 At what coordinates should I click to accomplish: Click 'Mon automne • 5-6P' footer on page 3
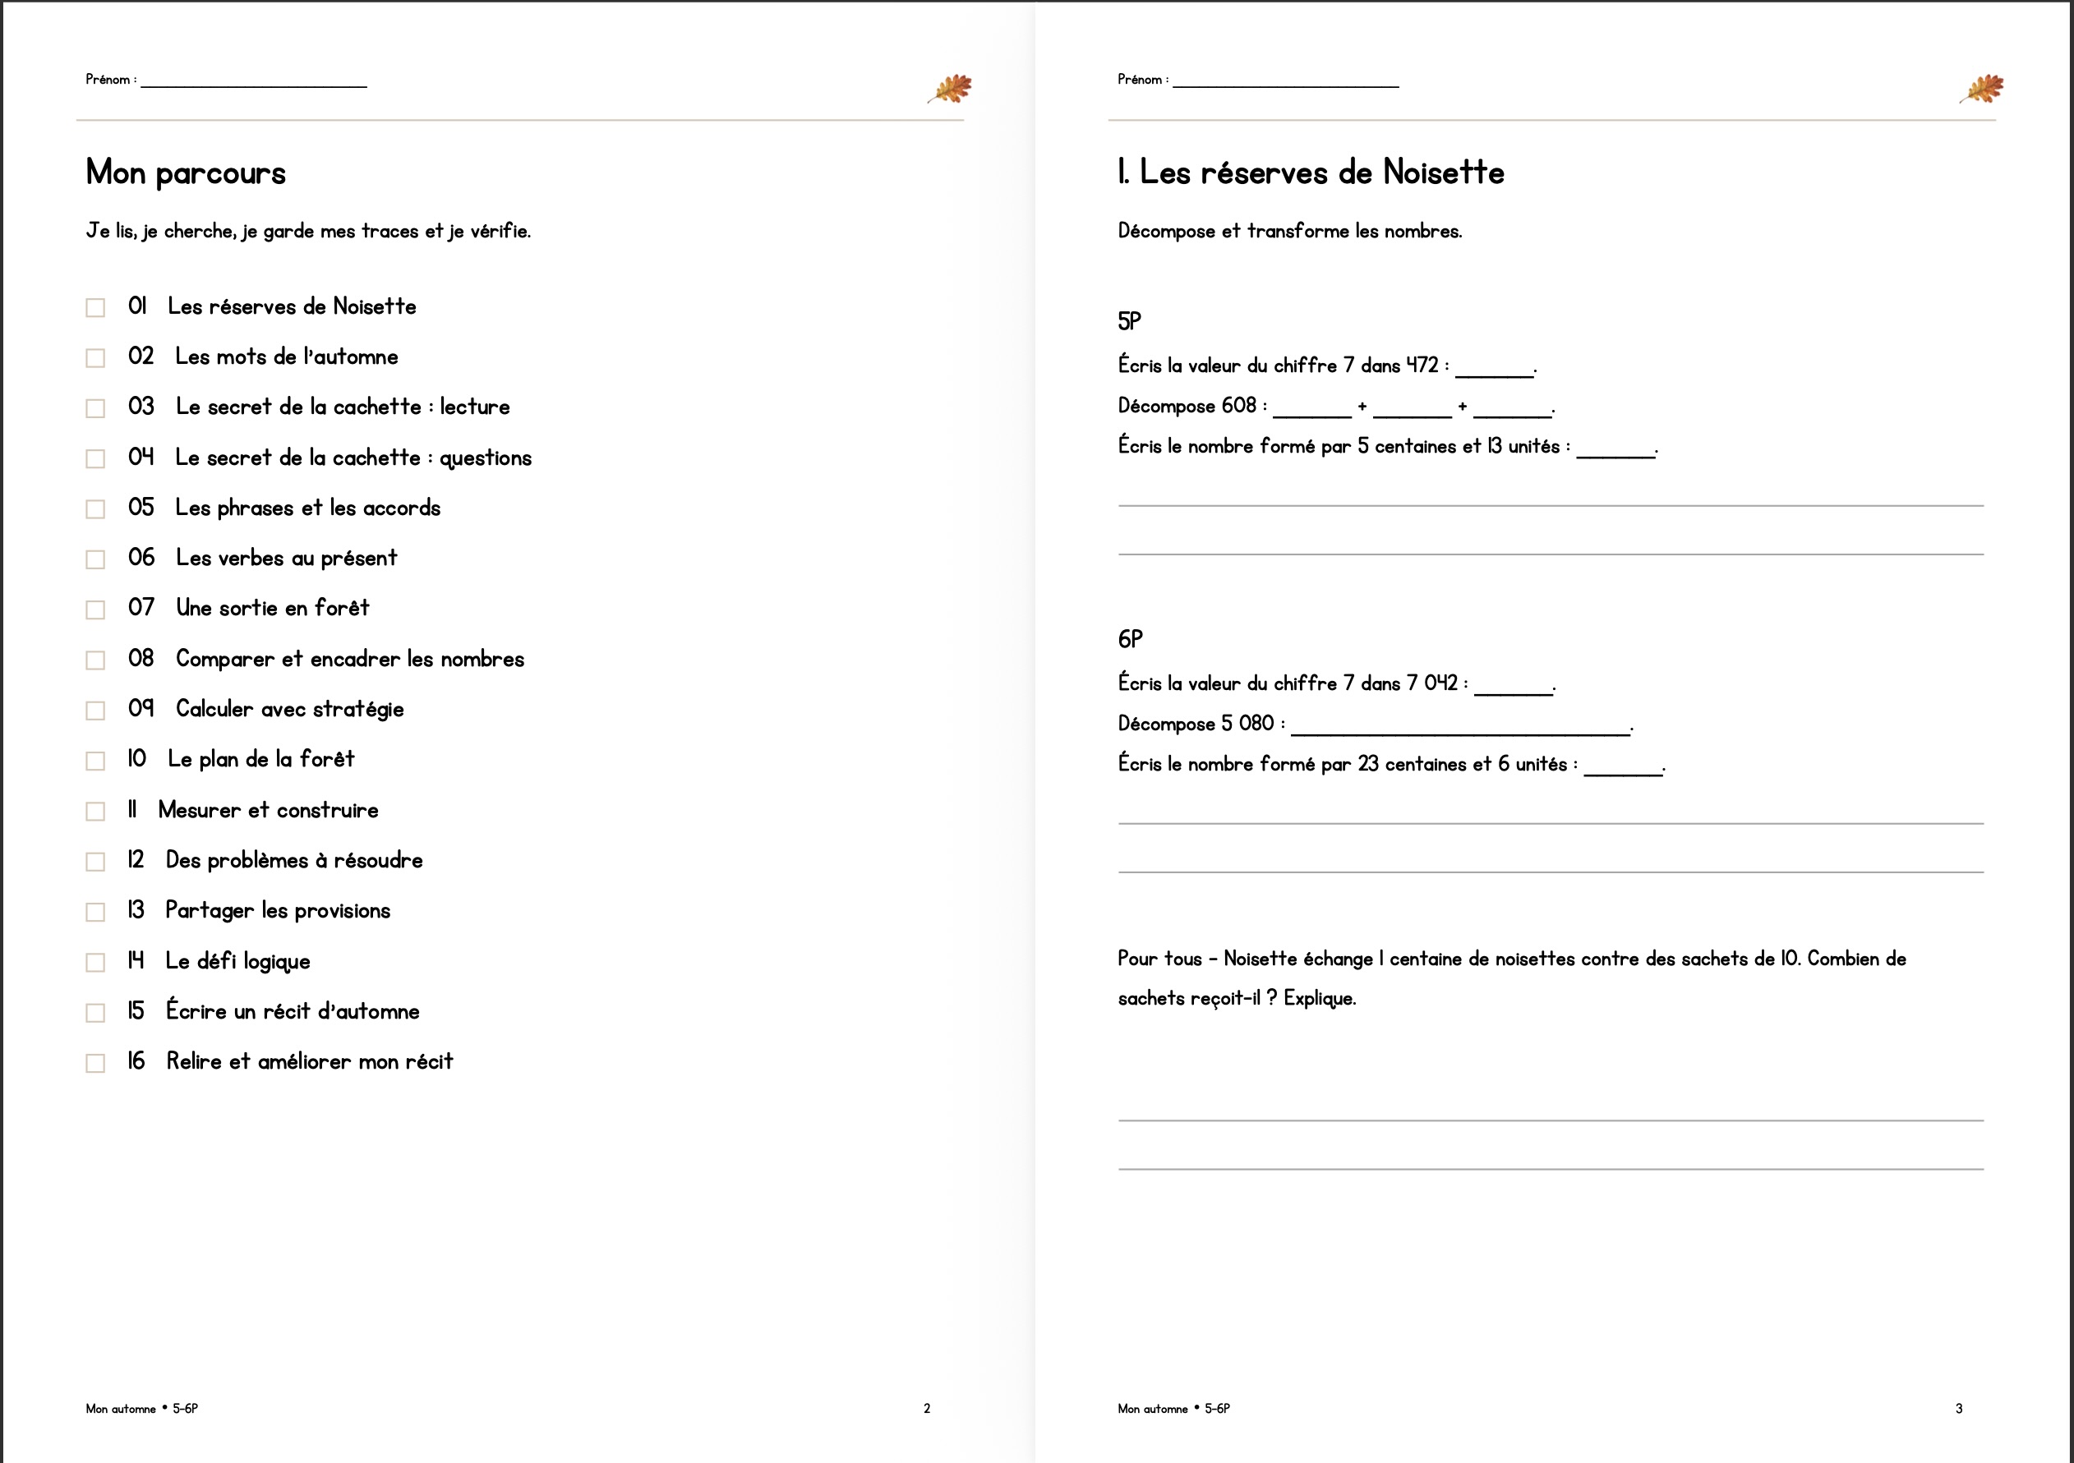[x=1173, y=1409]
